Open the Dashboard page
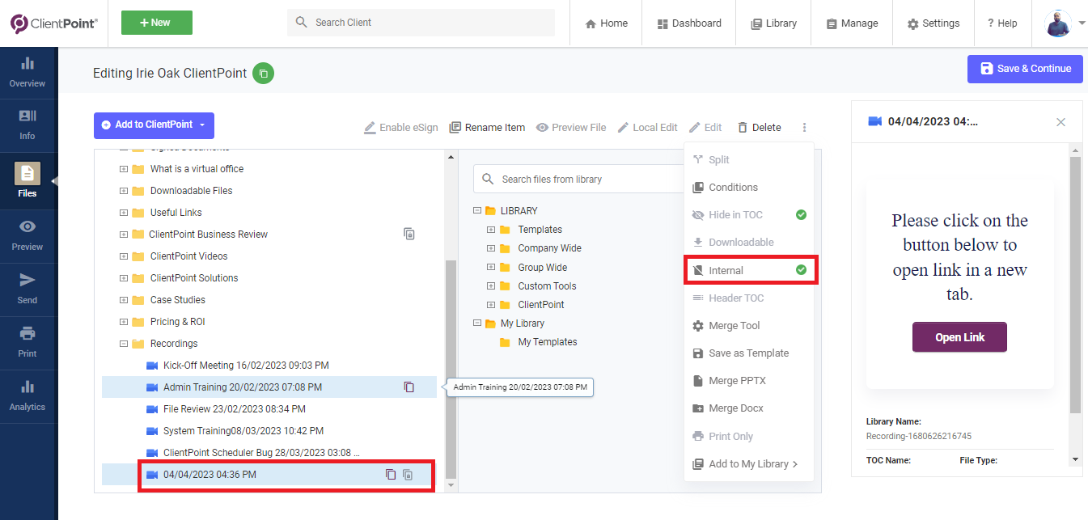The width and height of the screenshot is (1088, 520). tap(689, 23)
